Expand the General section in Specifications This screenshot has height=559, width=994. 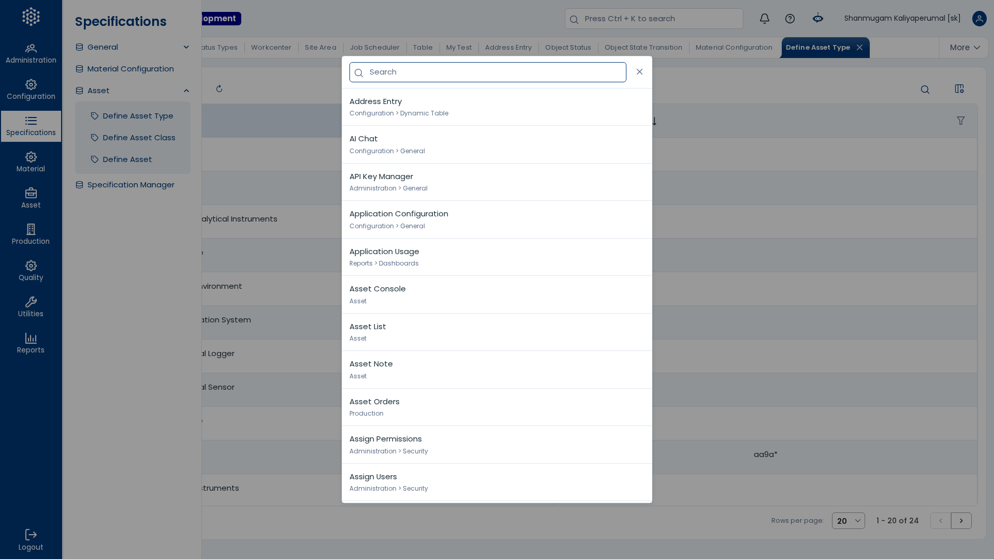[x=133, y=47]
